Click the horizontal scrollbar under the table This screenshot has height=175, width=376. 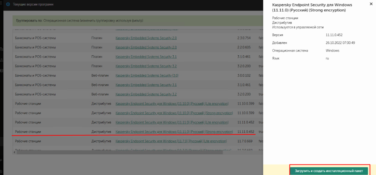(120, 152)
